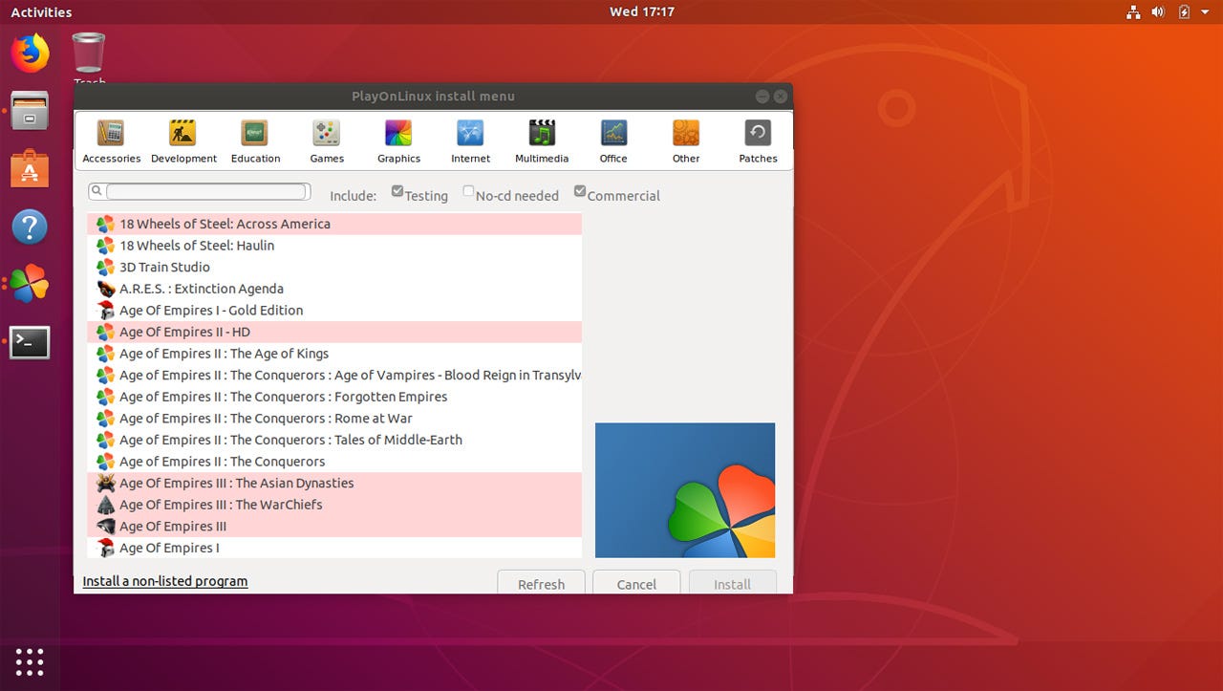Viewport: 1223px width, 691px height.
Task: Open the Games category in PlayOnLinux
Action: (x=326, y=139)
